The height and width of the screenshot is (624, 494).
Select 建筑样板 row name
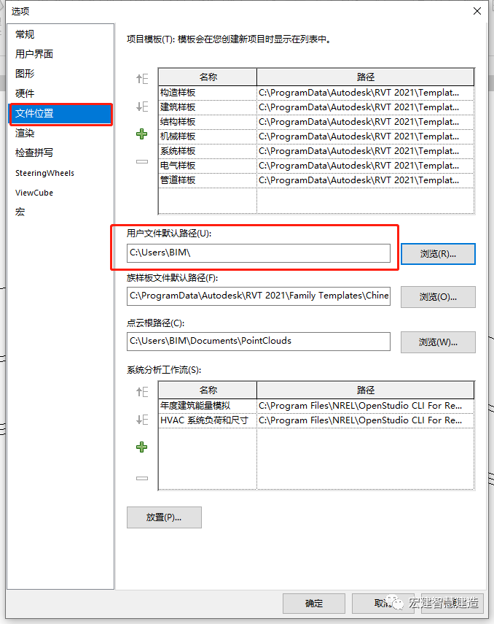208,107
